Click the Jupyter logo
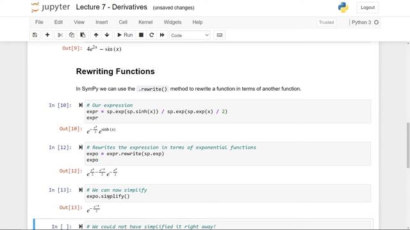This screenshot has width=410, height=230. (x=50, y=7)
